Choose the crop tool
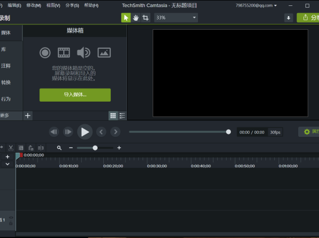 (145, 18)
